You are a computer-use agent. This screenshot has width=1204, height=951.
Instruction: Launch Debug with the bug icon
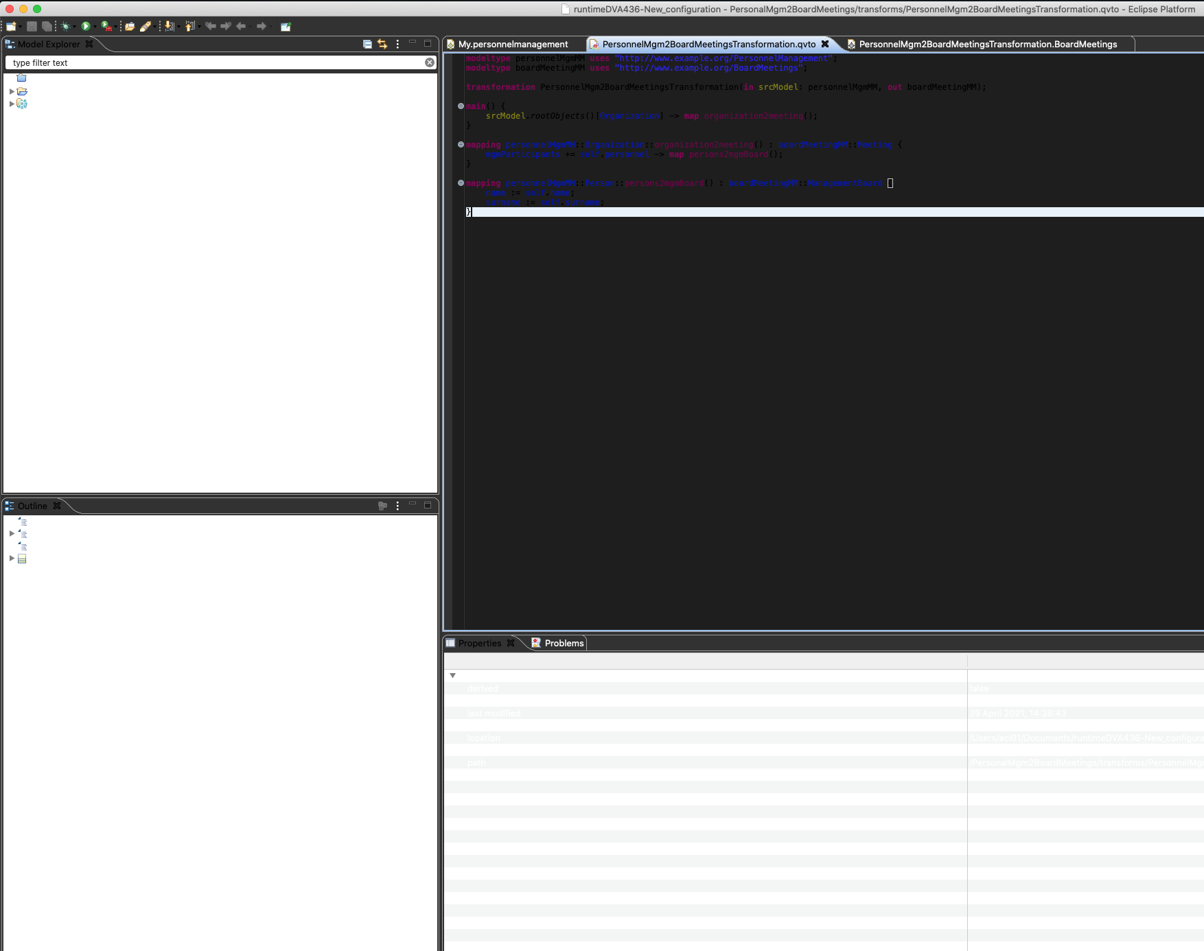coord(65,26)
